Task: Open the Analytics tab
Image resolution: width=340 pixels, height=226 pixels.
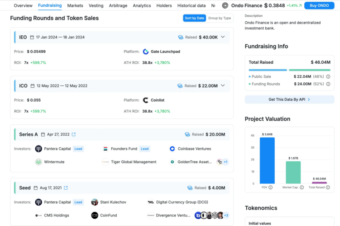Action: click(x=142, y=5)
